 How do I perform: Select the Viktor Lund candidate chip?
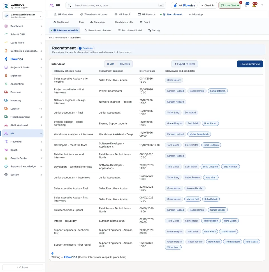173,247
